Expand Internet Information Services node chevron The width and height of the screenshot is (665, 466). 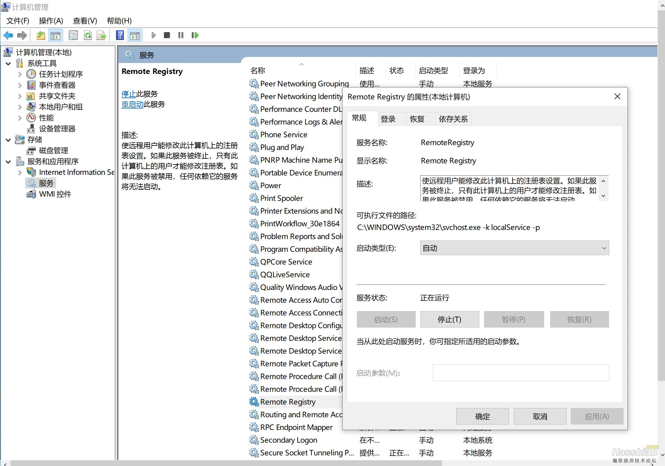click(20, 173)
